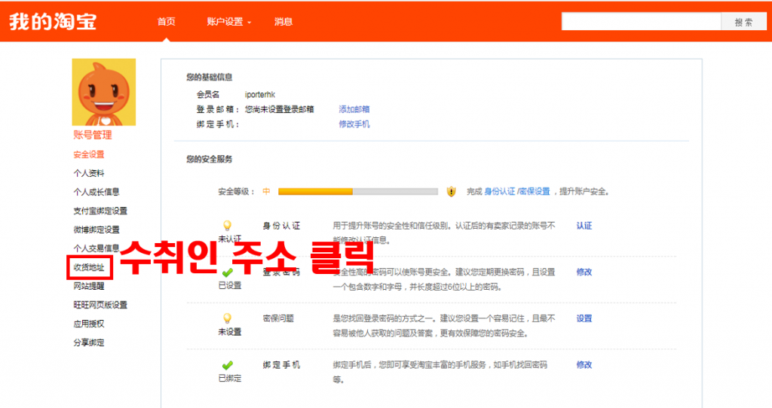Click the 您的基础信息 heading
Screen dimensions: 772x408
(x=210, y=78)
